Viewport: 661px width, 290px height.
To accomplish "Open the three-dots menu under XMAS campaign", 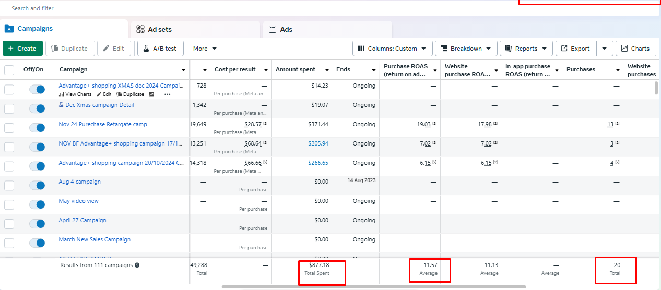I will (167, 94).
